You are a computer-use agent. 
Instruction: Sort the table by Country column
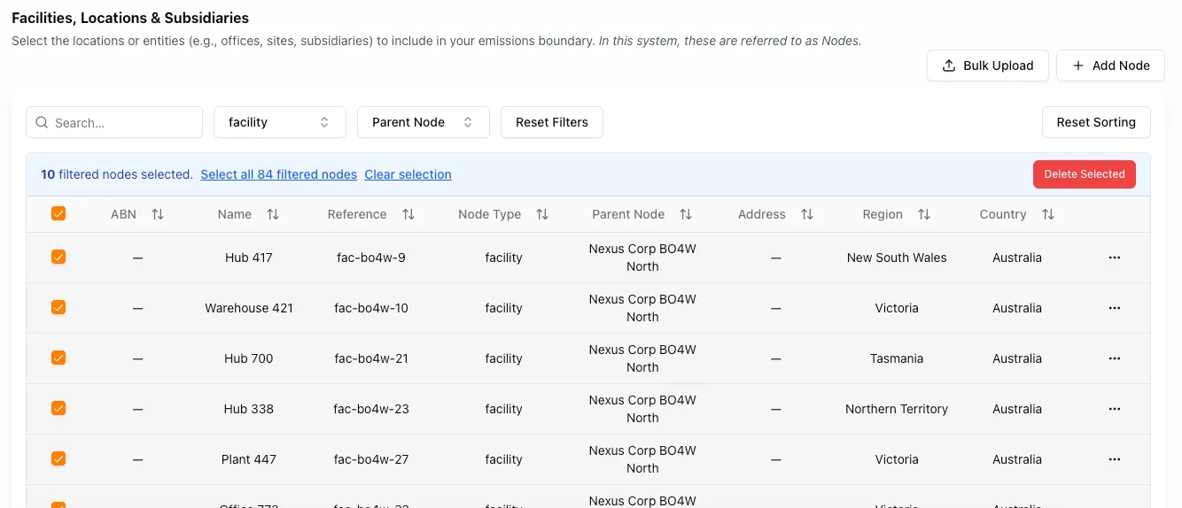coord(1048,214)
